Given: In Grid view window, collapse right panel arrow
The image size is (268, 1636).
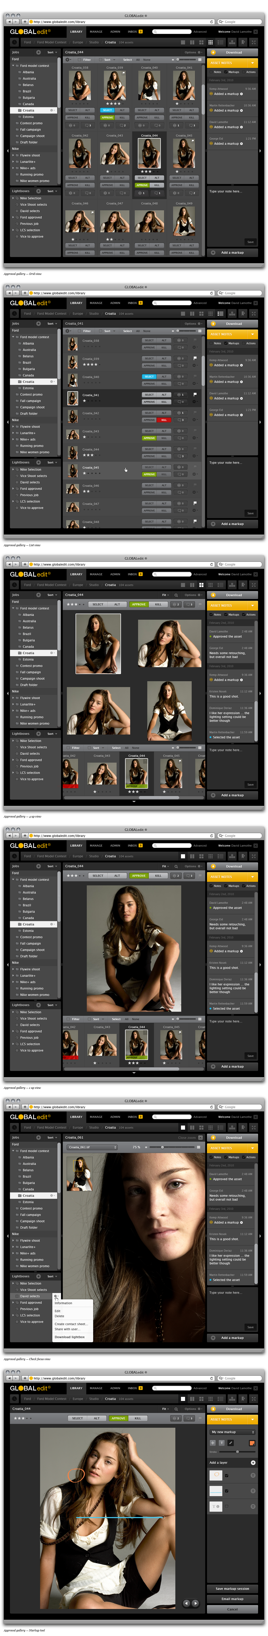Looking at the screenshot, I should 260,151.
